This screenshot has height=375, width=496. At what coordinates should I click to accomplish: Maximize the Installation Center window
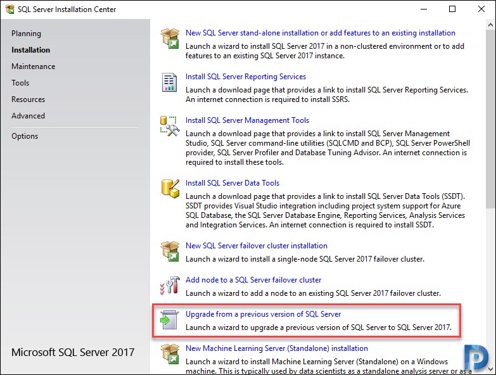(x=452, y=9)
